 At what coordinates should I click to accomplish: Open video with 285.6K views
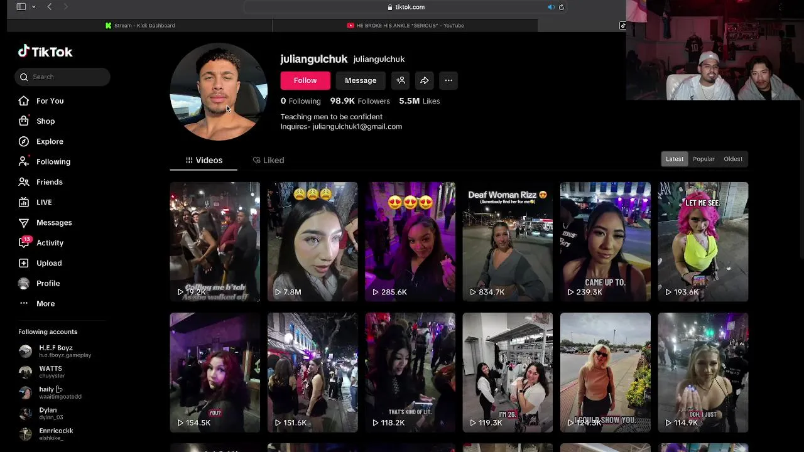coord(410,242)
